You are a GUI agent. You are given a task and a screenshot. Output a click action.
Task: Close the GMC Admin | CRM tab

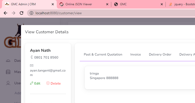point(53,4)
